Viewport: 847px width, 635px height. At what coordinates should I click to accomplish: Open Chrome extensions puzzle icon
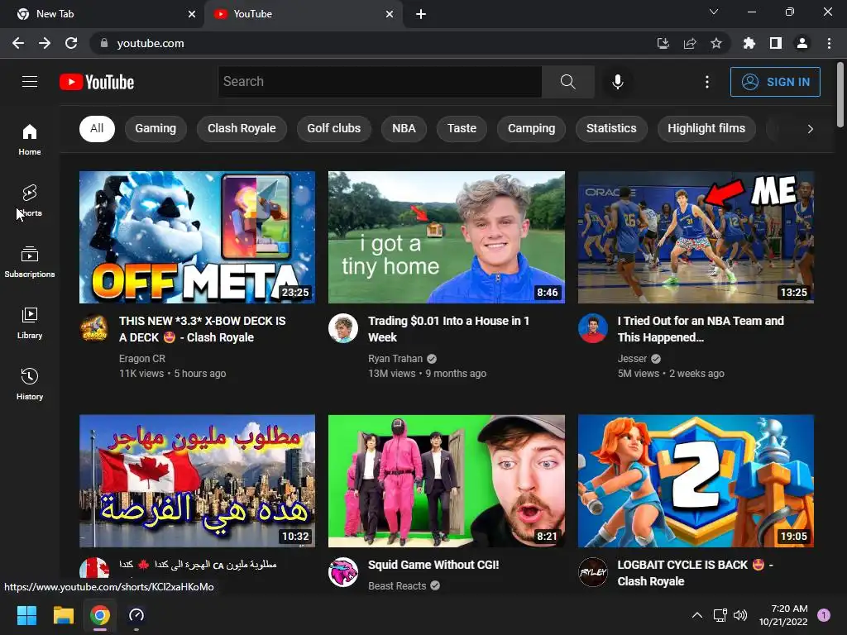pyautogui.click(x=749, y=43)
